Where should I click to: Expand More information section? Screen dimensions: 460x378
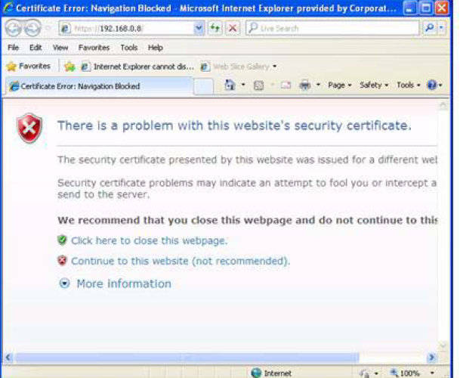[115, 283]
